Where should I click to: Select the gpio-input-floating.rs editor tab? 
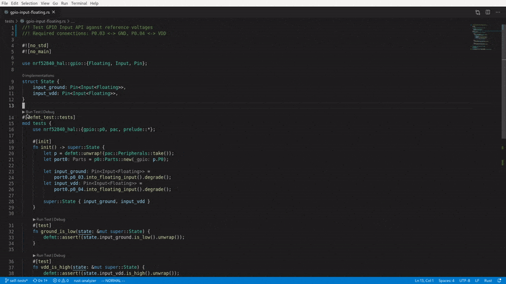pyautogui.click(x=29, y=12)
